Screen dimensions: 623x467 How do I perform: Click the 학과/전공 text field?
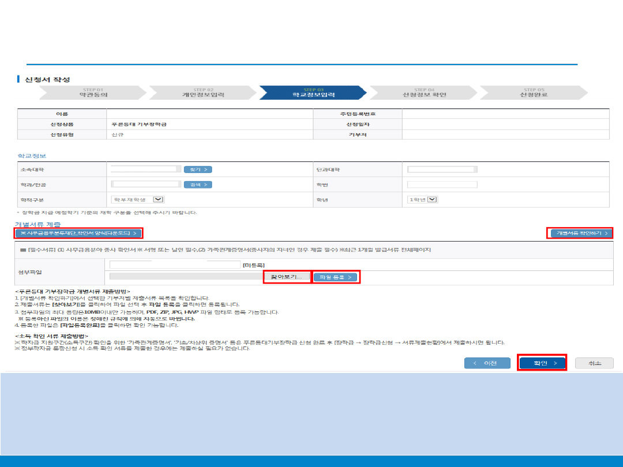tap(146, 184)
